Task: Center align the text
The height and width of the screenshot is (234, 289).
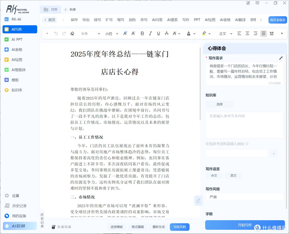Action: (x=247, y=33)
